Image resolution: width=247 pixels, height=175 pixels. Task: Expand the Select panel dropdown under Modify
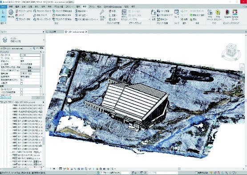point(3,23)
